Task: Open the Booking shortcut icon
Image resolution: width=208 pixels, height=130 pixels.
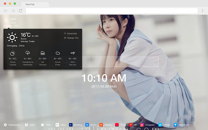Action: [x=71, y=125]
